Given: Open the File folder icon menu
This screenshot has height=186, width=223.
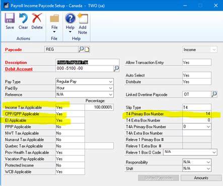Looking at the screenshot, I should point(54,19).
